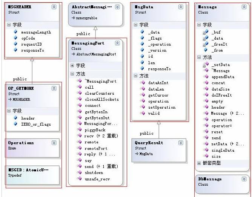Click the _setData private method icon
This screenshot has height=197, width=252.
(x=206, y=65)
